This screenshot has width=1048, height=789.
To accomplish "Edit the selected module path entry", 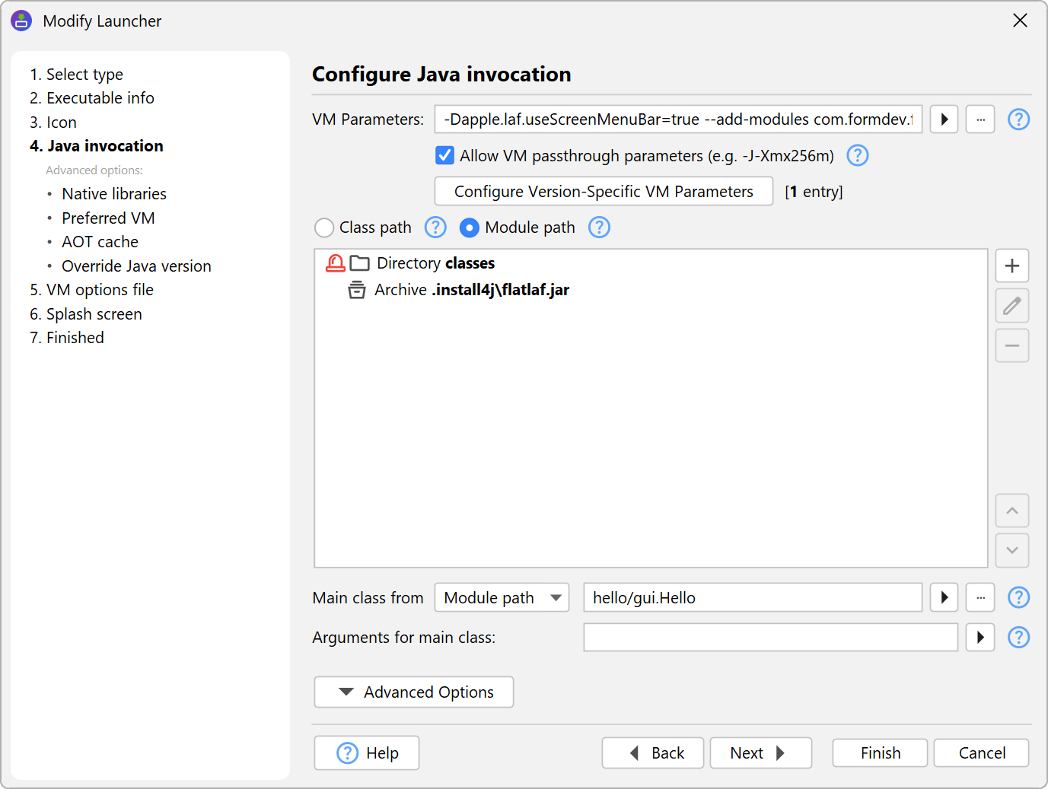I will pyautogui.click(x=1012, y=306).
